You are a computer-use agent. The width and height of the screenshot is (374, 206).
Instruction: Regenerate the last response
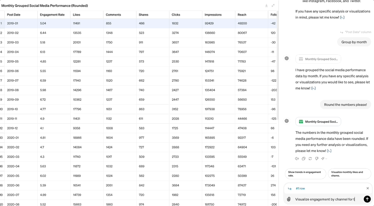pos(310,159)
